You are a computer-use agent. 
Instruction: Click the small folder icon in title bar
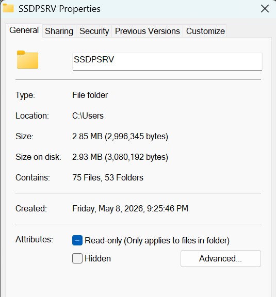coord(8,8)
